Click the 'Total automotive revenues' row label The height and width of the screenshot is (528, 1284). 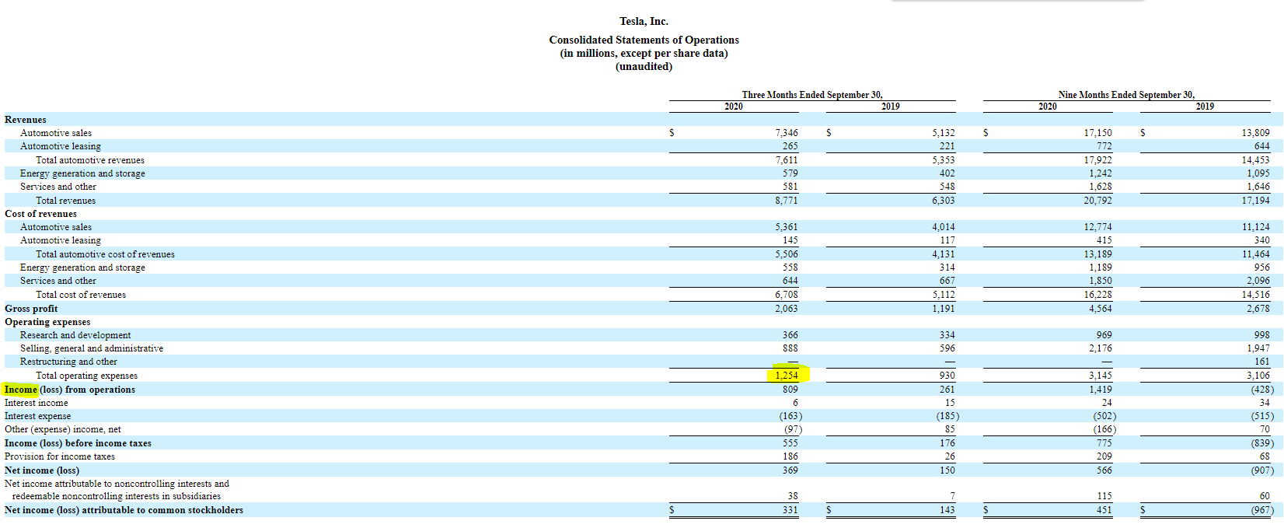90,160
